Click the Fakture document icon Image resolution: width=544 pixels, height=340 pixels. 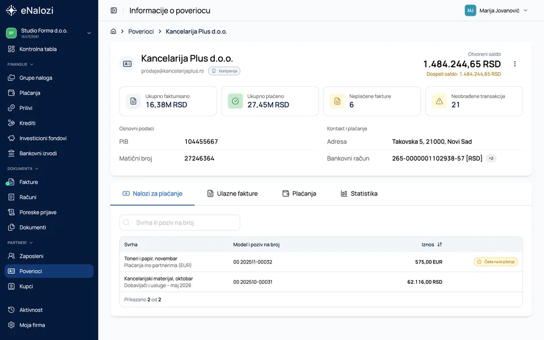(11, 182)
